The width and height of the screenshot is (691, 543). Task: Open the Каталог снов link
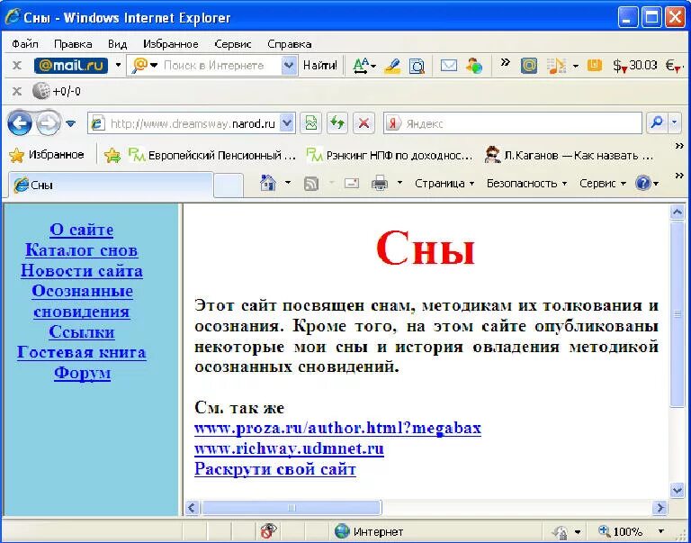(82, 250)
